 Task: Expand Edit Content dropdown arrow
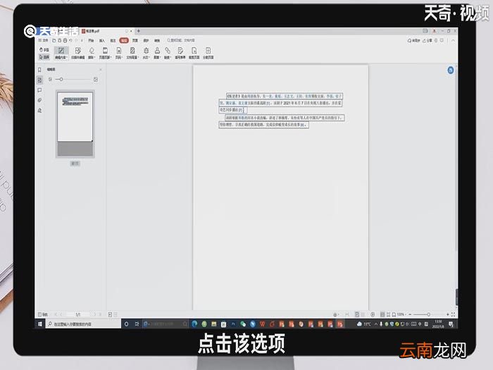(66, 58)
